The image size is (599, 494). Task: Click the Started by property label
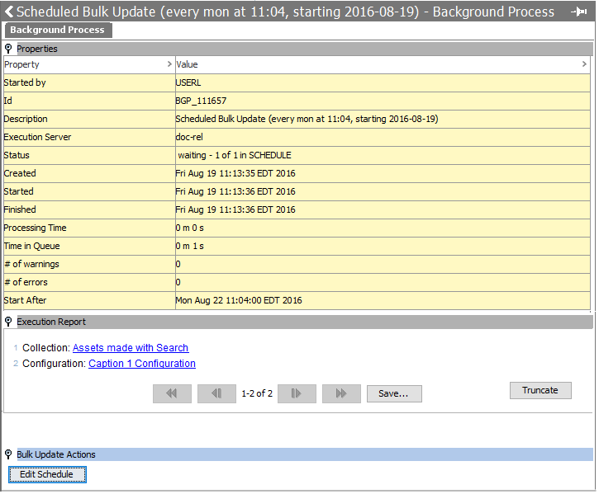(x=25, y=82)
